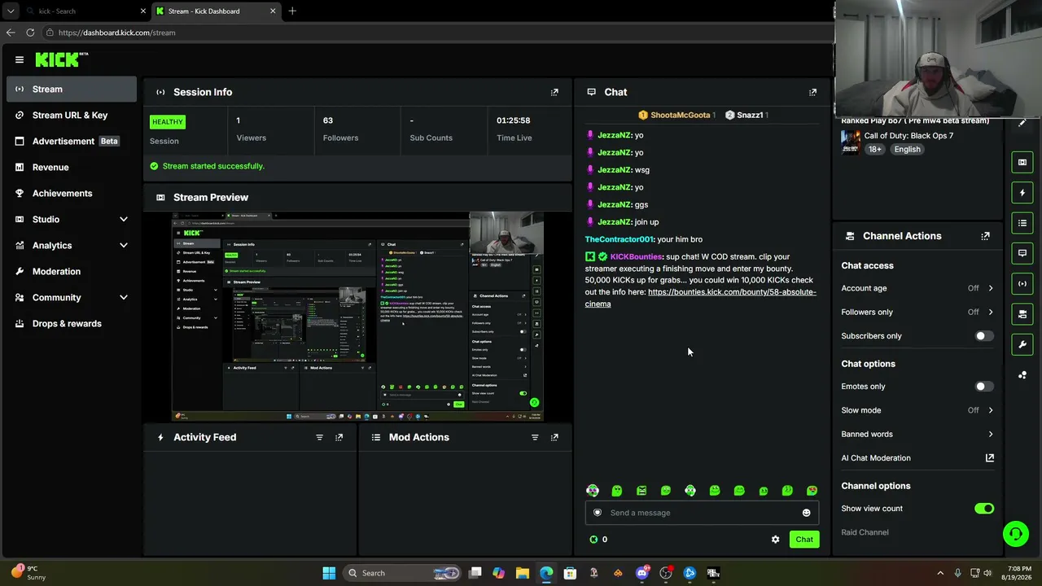Screen dimensions: 1042x586
Task: Toggle the lightning activity feed widget in sidebar
Action: pyautogui.click(x=1022, y=193)
